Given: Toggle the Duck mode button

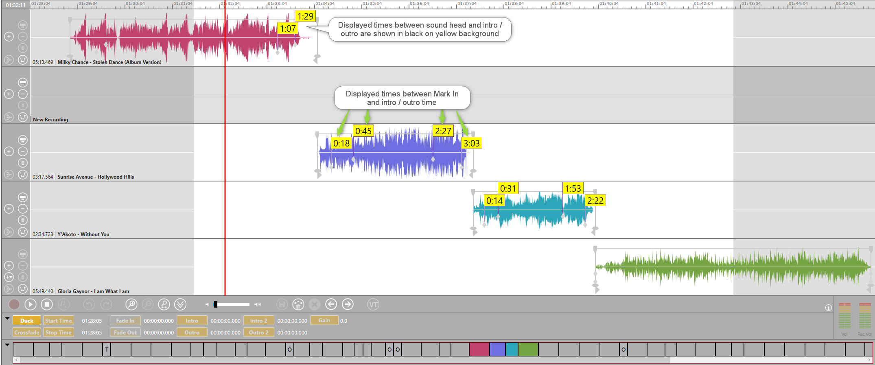Looking at the screenshot, I should (x=27, y=321).
